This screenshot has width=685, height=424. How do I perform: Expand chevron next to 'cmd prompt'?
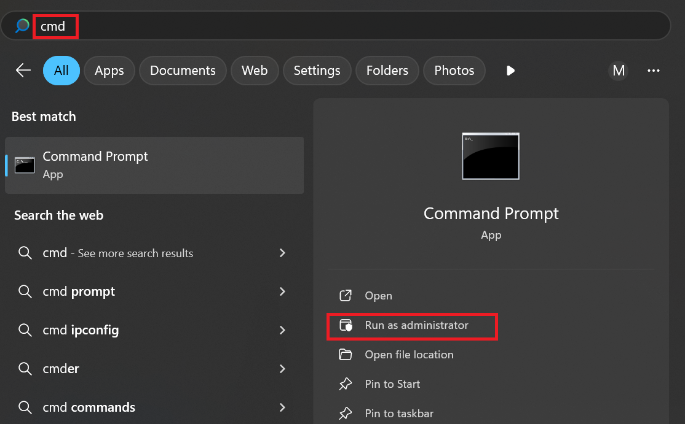point(282,291)
